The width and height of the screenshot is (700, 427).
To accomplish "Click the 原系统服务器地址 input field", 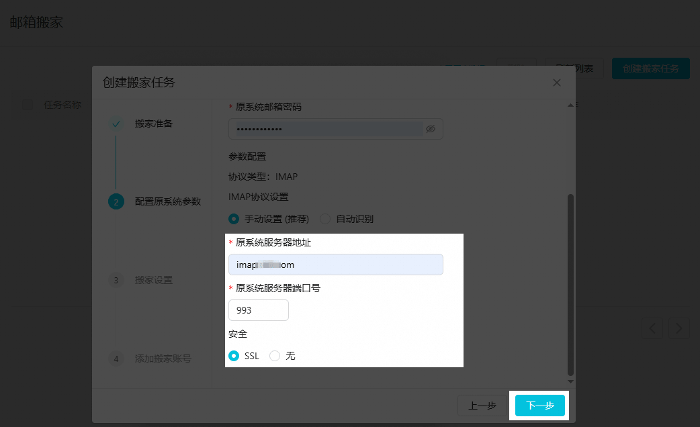I will pos(336,265).
